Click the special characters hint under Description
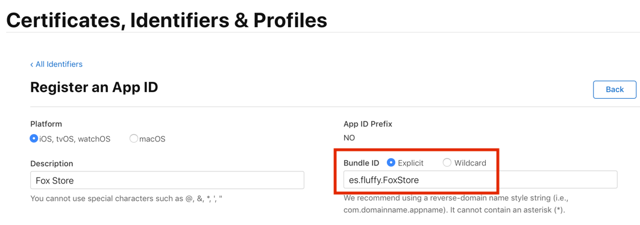640x225 pixels. (128, 199)
